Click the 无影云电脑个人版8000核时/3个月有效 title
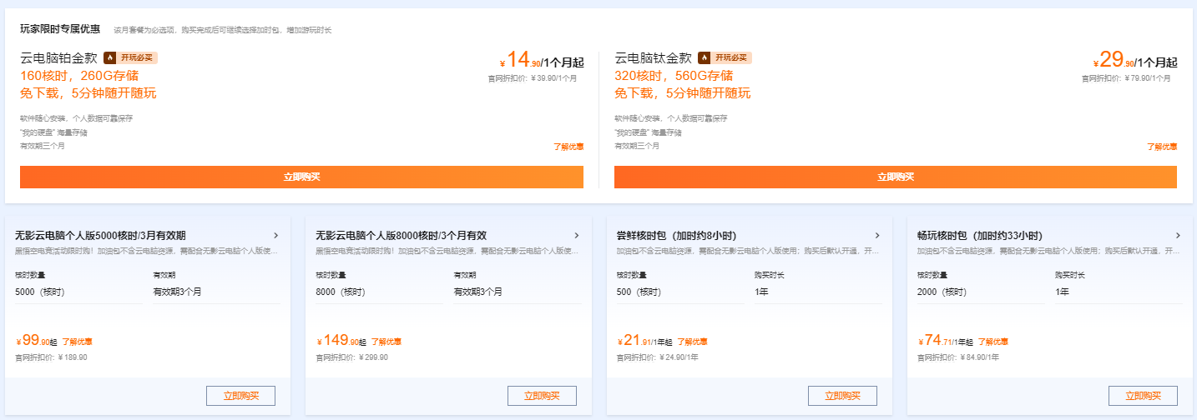 401,236
